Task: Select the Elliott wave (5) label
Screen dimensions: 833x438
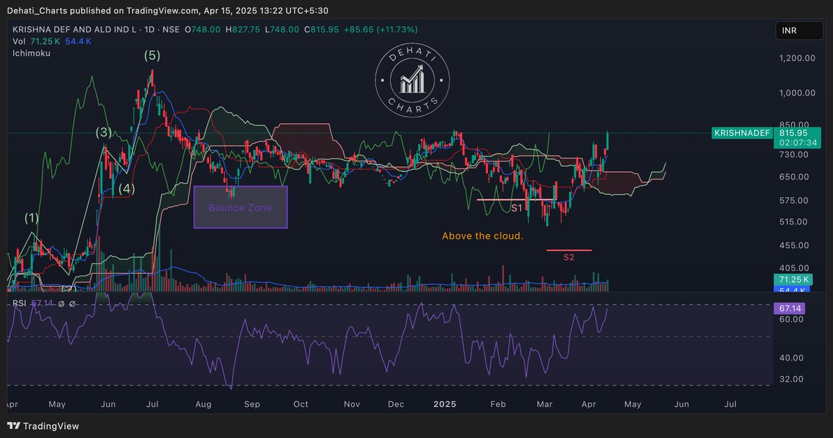Action: click(x=152, y=55)
